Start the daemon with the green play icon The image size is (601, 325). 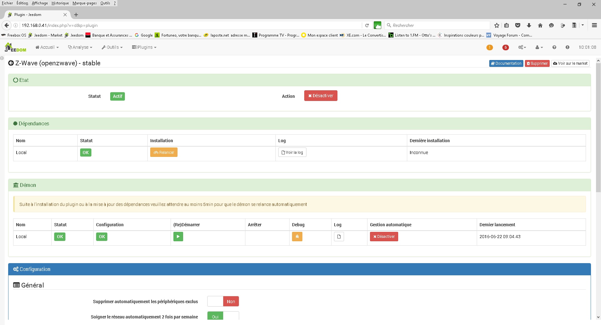coord(178,237)
